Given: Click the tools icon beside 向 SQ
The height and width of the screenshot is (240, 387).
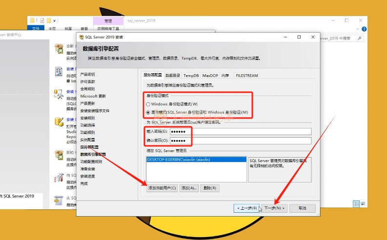Looking at the screenshot, I should (59, 178).
